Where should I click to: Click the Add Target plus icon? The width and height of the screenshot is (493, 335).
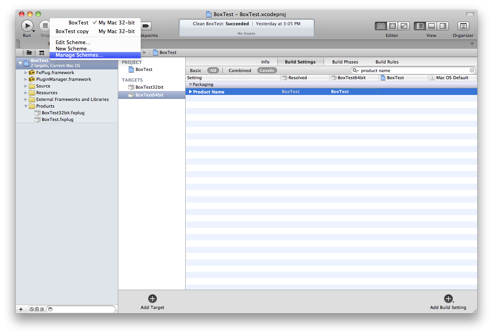click(153, 299)
